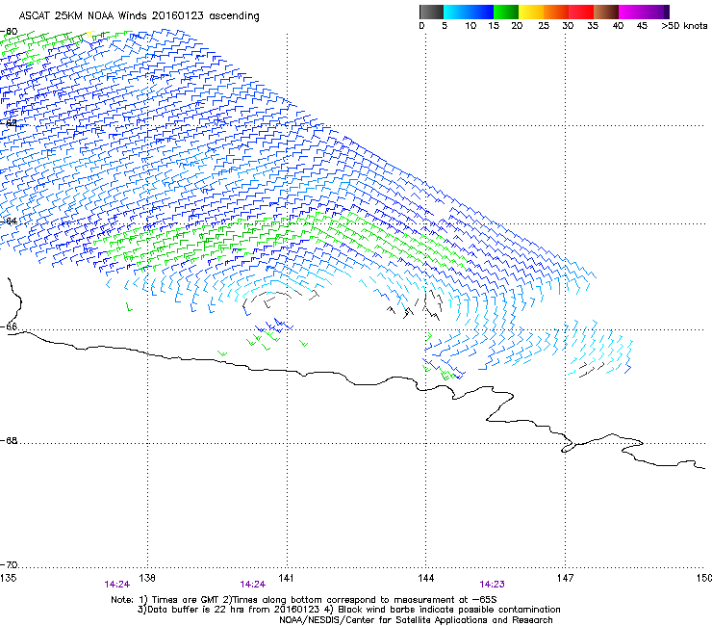Click the title text 'ASCAT 25KM NOAA Winds 20160123 ascending'
The width and height of the screenshot is (712, 626).
click(139, 16)
